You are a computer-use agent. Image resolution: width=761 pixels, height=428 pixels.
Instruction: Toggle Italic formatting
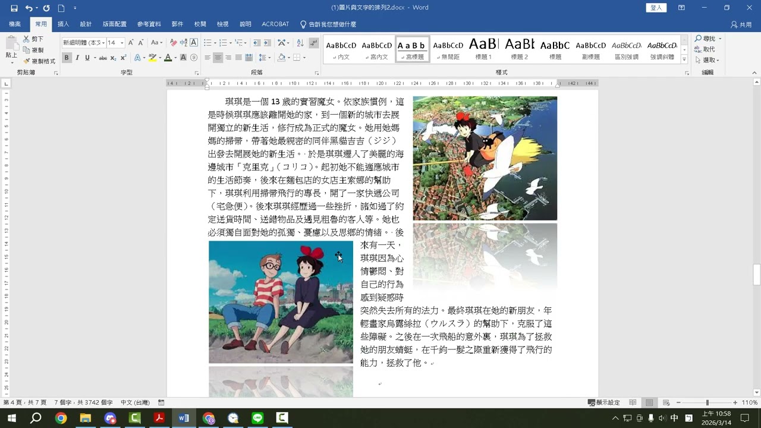point(77,58)
